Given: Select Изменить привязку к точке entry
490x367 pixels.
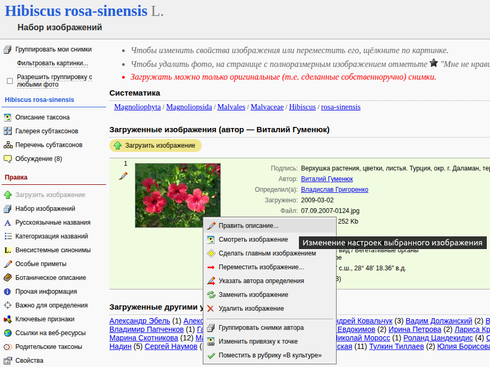Looking at the screenshot, I should pos(270,342).
